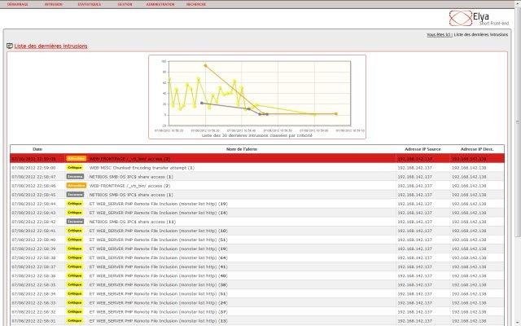Screen dimensions: 521x326
Task: Click the Inconnu badge in the 22:58:45 row
Action: pos(75,195)
